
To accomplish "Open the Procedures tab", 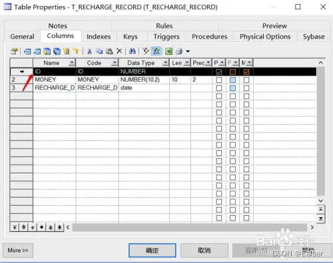I will [x=210, y=37].
